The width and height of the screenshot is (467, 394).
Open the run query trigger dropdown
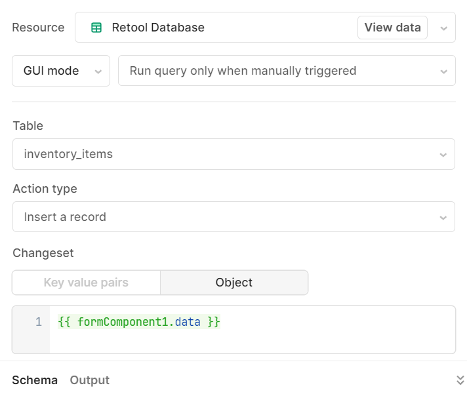click(x=287, y=71)
